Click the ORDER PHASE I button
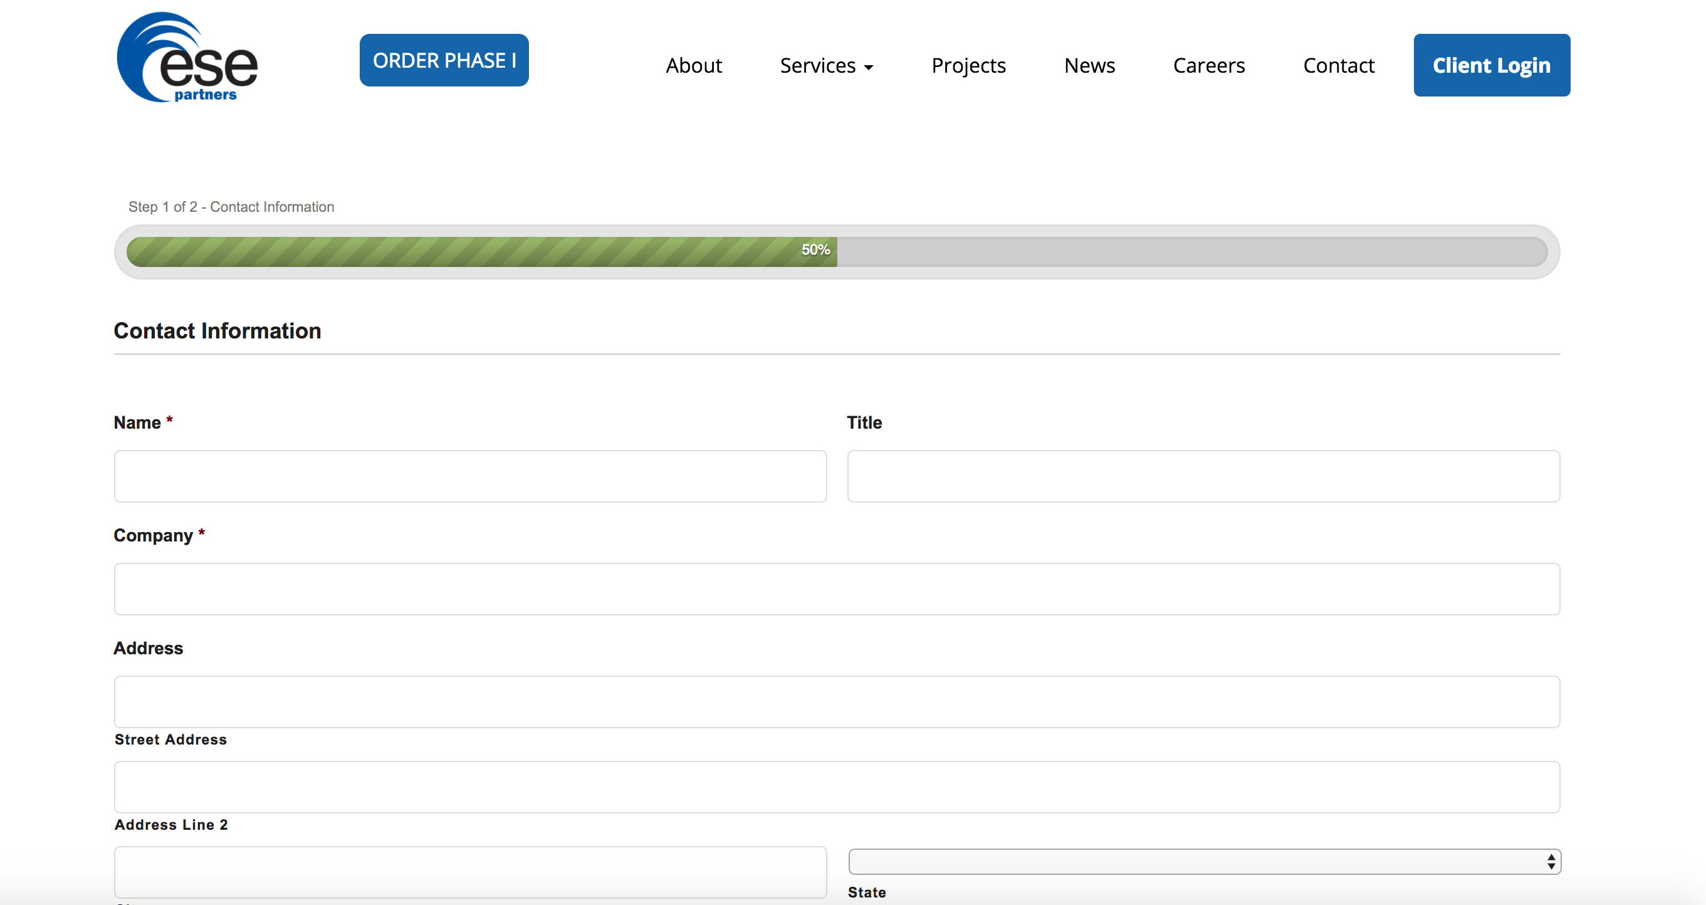Viewport: 1706px width, 905px height. click(444, 60)
